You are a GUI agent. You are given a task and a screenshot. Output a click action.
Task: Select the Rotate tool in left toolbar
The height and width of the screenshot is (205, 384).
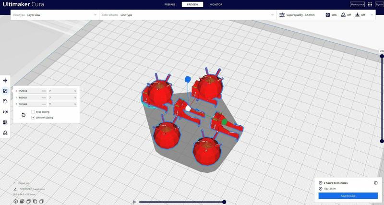point(5,101)
